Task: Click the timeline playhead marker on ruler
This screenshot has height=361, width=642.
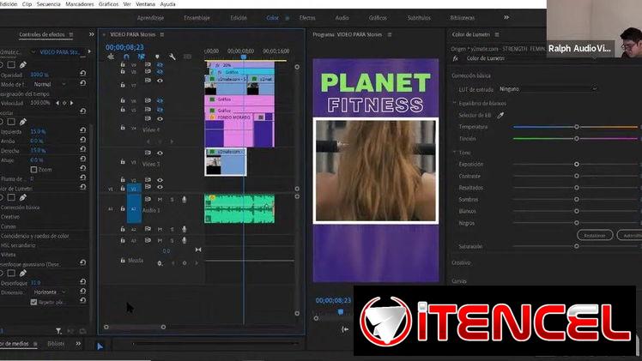Action: click(x=244, y=57)
